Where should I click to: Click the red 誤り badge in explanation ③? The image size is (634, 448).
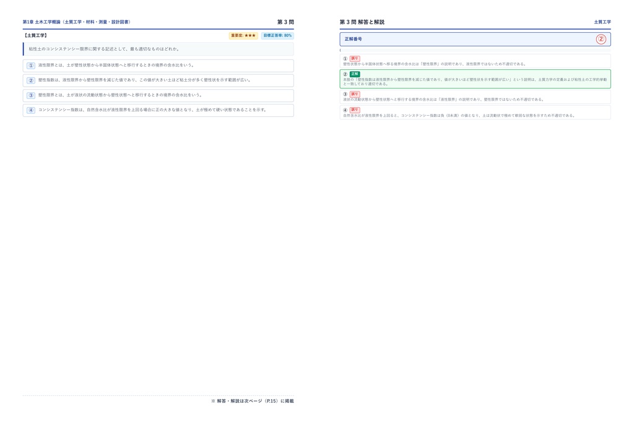pyautogui.click(x=355, y=94)
